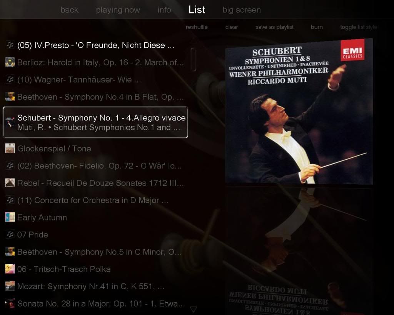The height and width of the screenshot is (315, 394).
Task: Click music note icon beside Wagner Tannhäuser track
Action: [x=10, y=79]
